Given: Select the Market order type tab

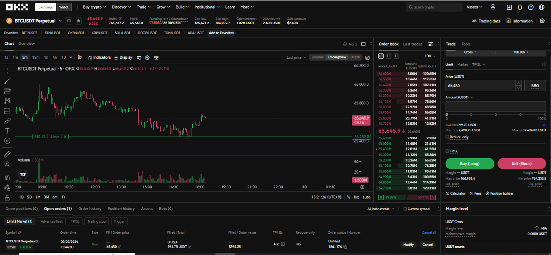Looking at the screenshot, I should 462,64.
